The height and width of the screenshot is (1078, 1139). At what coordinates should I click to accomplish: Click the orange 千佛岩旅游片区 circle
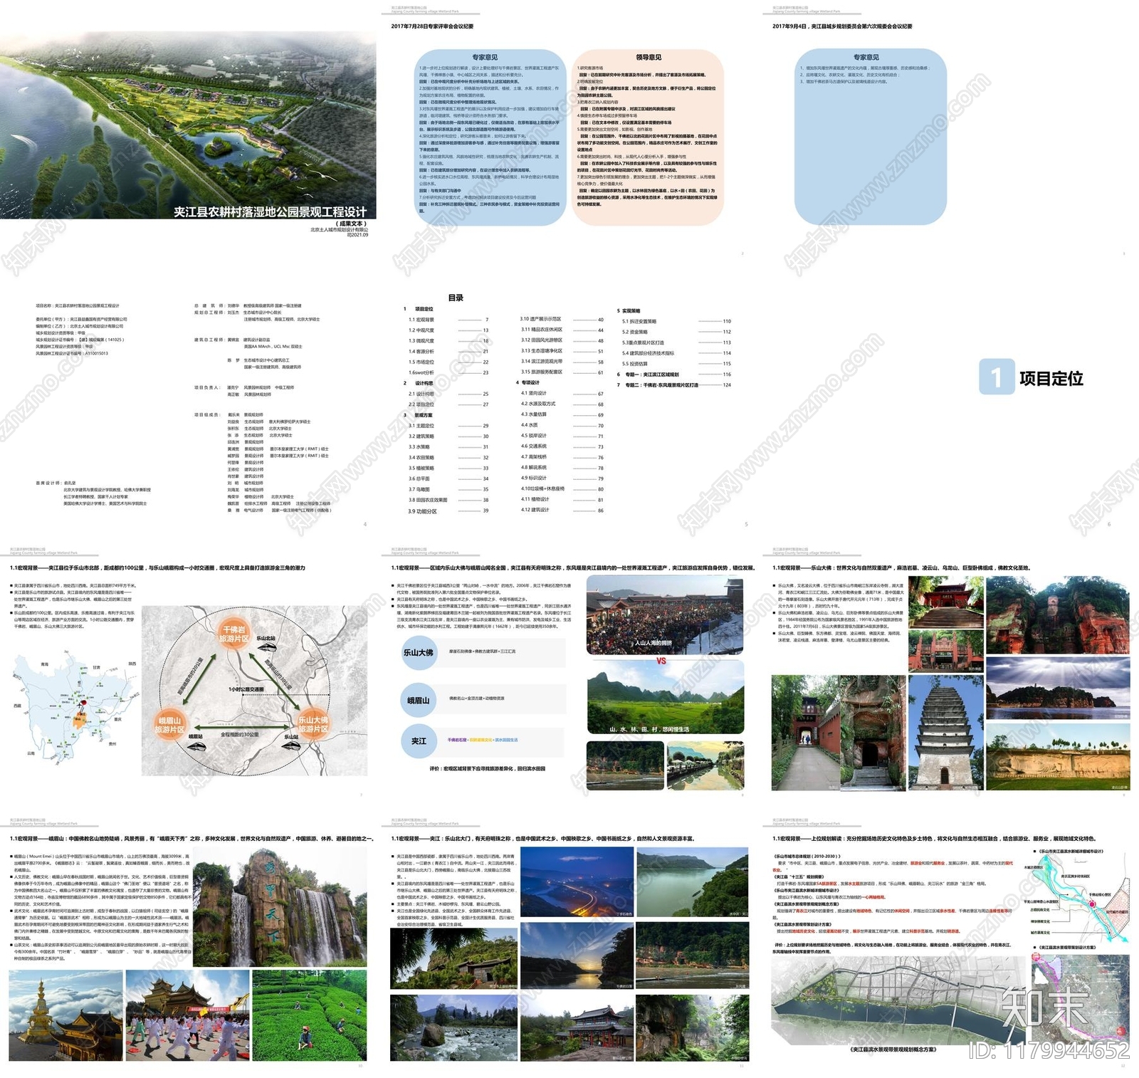coord(233,634)
